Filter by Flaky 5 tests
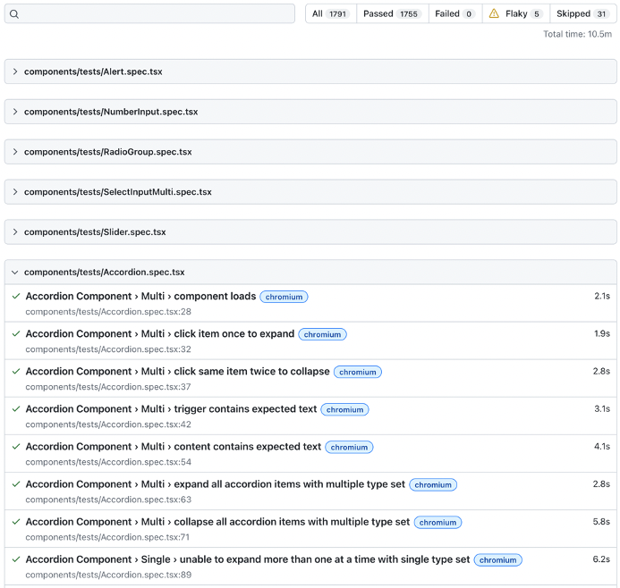 pyautogui.click(x=516, y=13)
